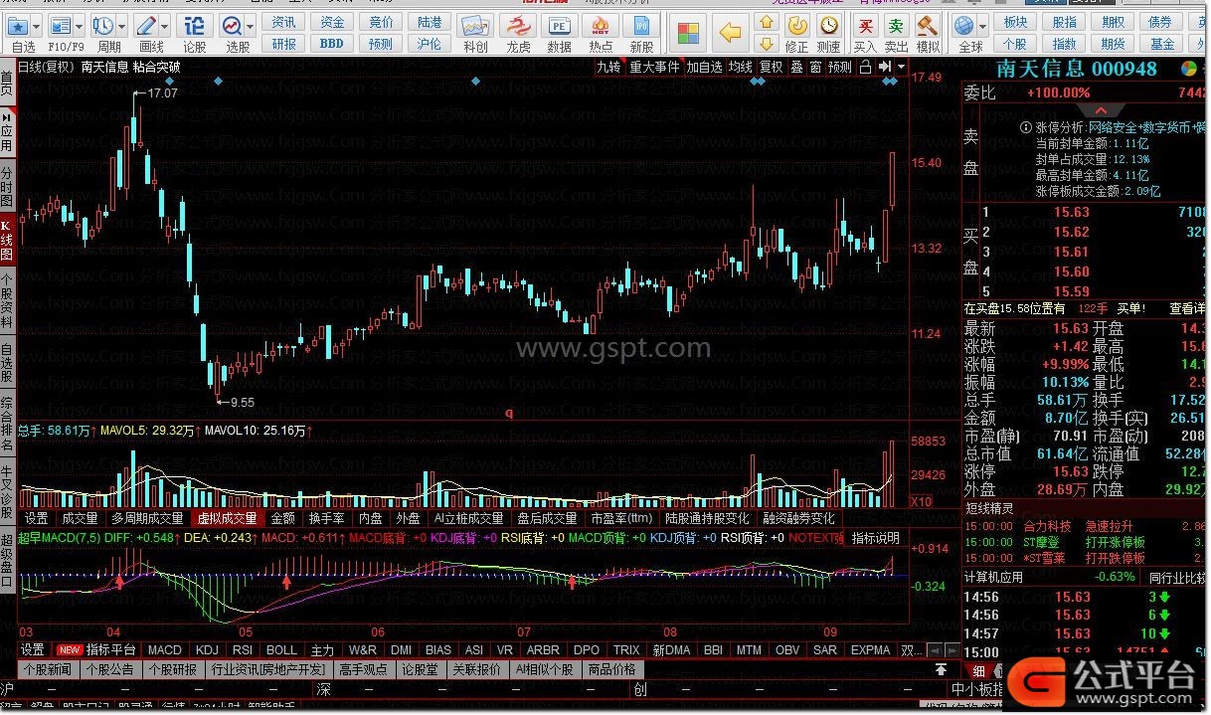Toggle the 预测 forecast option on chart header

click(840, 67)
